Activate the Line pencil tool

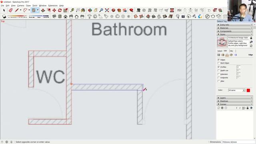coord(17,10)
